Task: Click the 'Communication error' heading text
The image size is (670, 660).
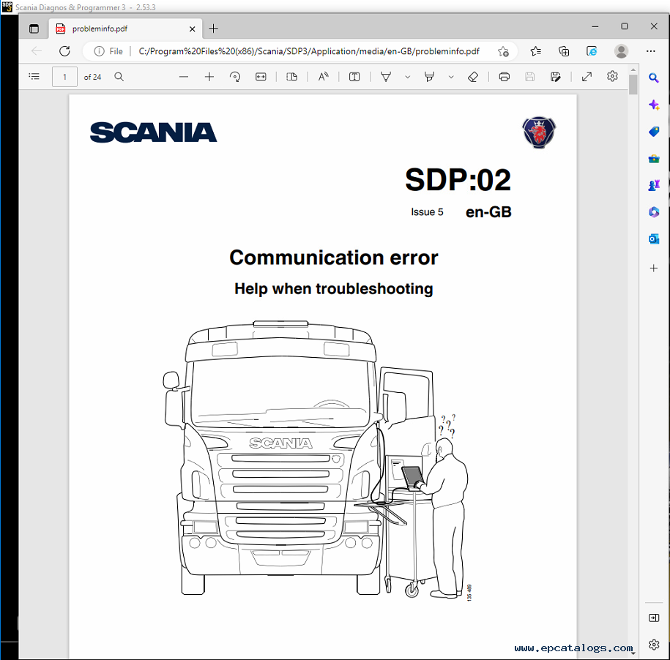Action: pos(334,258)
